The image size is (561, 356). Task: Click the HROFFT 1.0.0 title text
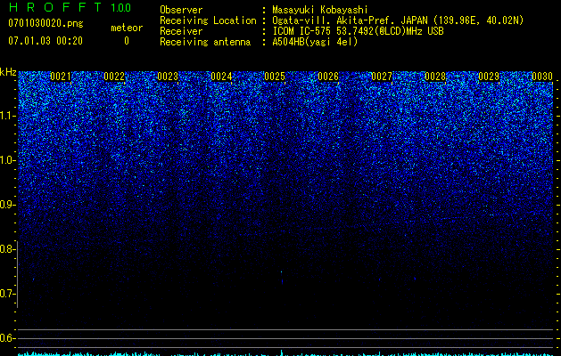pyautogui.click(x=70, y=7)
